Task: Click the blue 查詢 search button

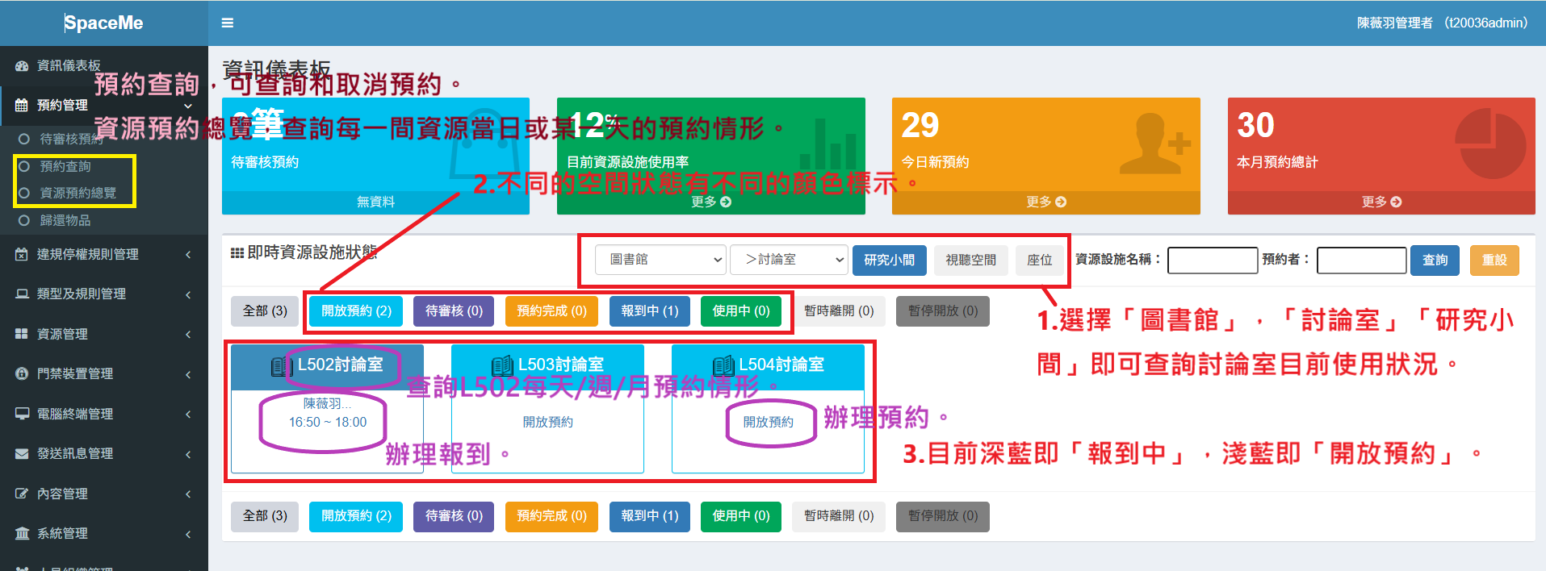Action: (x=1435, y=260)
